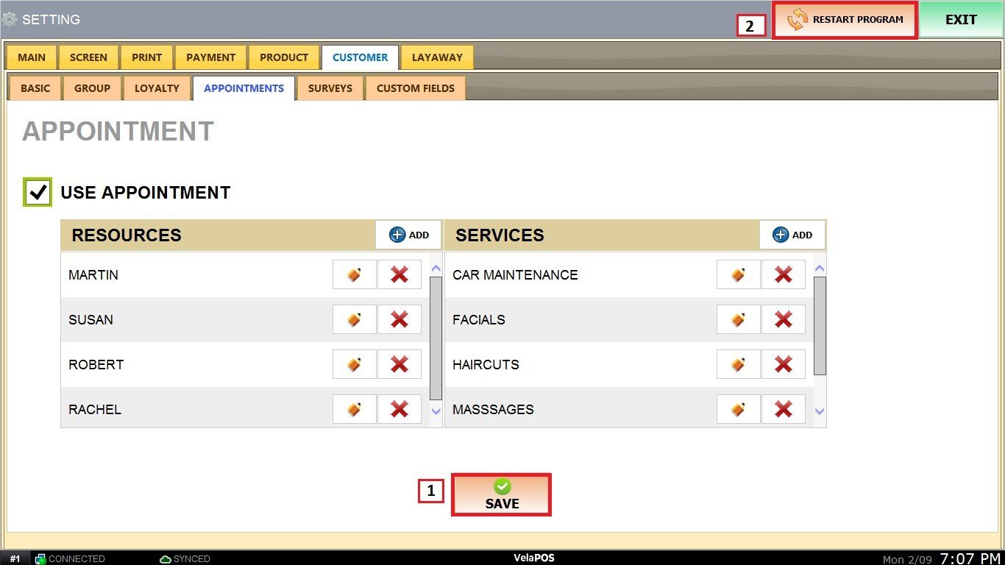1005x565 pixels.
Task: Add a new resource
Action: pyautogui.click(x=408, y=235)
